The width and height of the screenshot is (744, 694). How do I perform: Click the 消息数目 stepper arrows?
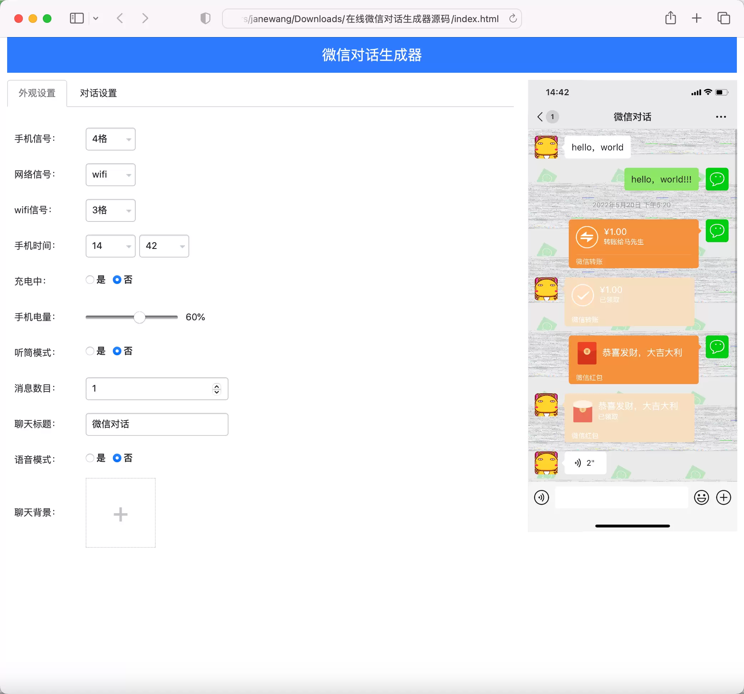(217, 389)
